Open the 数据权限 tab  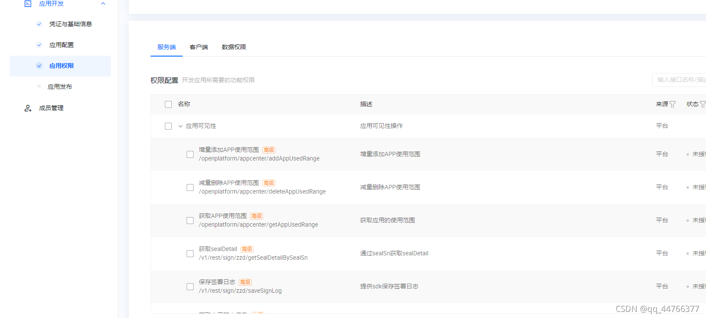[x=234, y=47]
